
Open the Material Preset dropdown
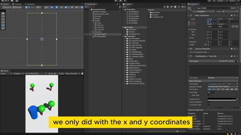pyautogui.click(x=223, y=87)
